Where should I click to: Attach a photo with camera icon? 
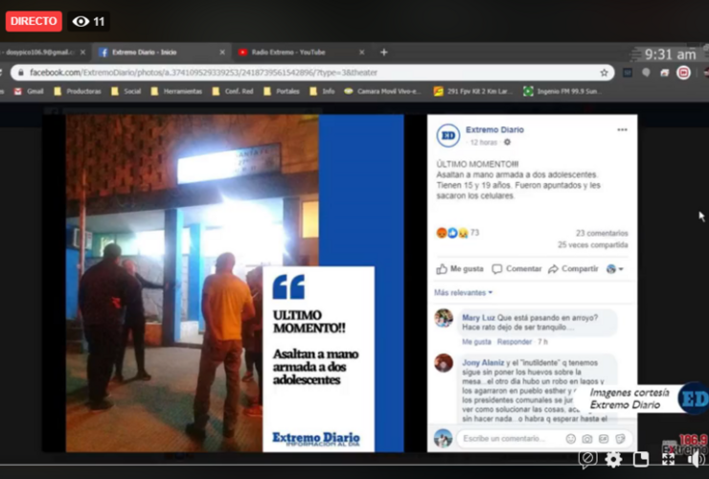tap(587, 439)
